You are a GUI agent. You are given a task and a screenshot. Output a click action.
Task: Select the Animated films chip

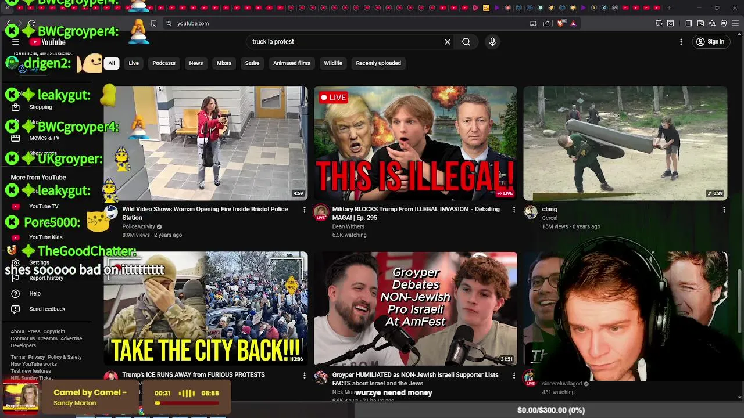(x=292, y=63)
